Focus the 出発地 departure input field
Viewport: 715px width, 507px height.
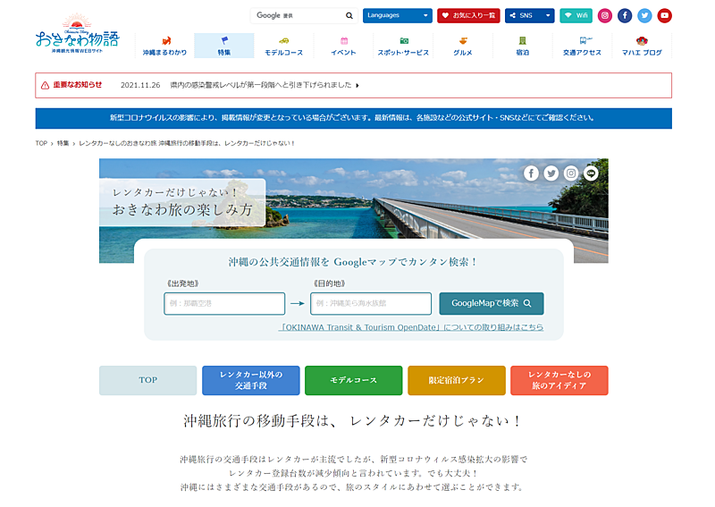pos(224,303)
